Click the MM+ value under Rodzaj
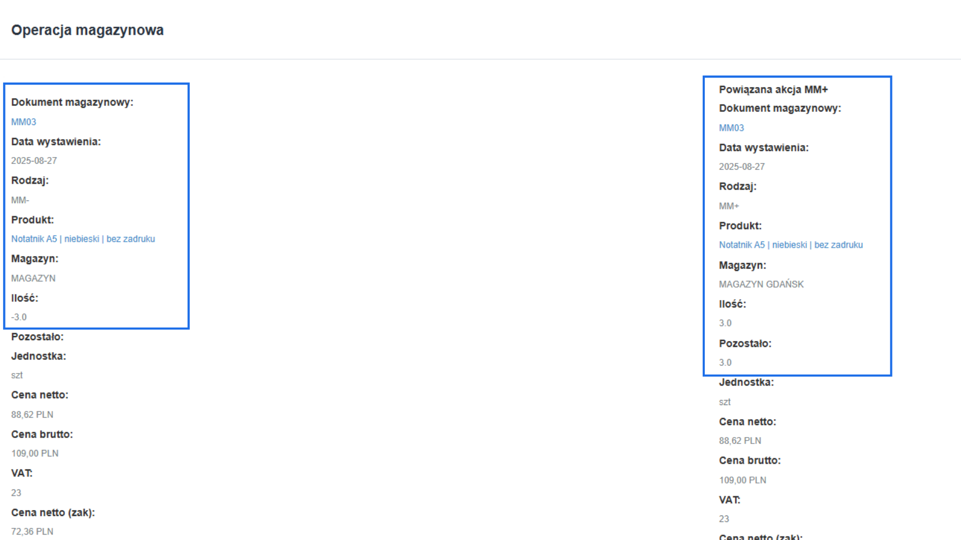 tap(729, 206)
